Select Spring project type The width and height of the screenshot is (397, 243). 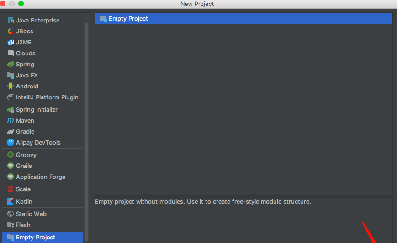pos(42,64)
